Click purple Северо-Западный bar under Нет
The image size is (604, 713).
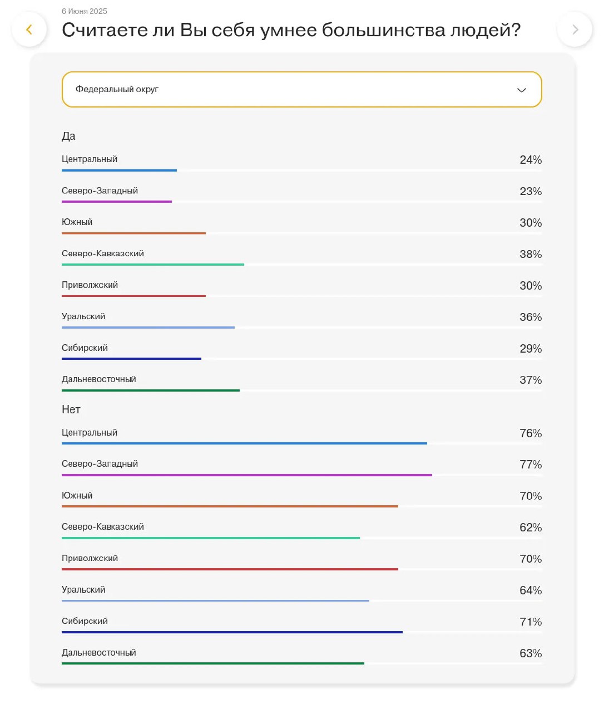coord(246,475)
